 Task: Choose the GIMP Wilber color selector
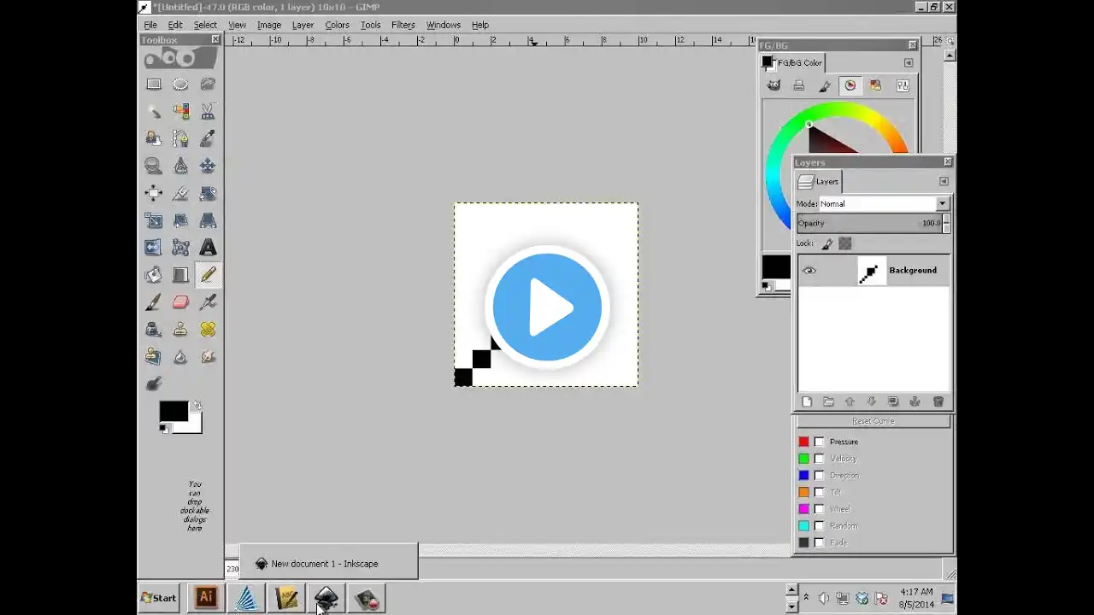coord(773,85)
